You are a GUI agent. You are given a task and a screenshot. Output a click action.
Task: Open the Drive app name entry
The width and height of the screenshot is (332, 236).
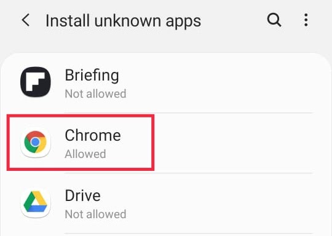pos(82,196)
